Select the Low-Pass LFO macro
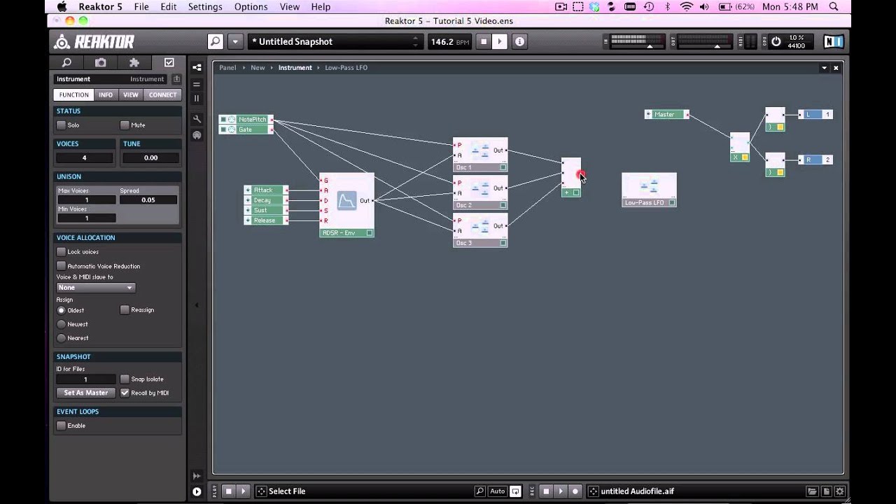 (x=649, y=190)
